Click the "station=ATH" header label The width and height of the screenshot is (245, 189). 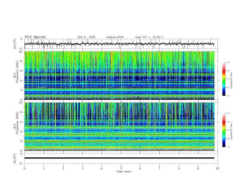(115, 37)
